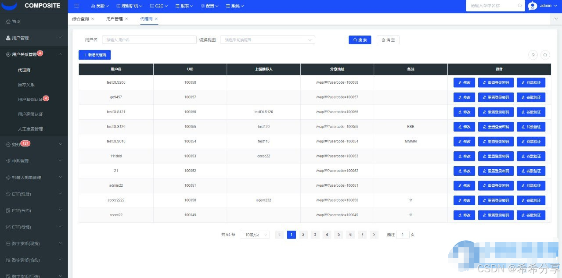Open the 10条/页 page size dropdown
The width and height of the screenshot is (562, 278).
point(254,235)
